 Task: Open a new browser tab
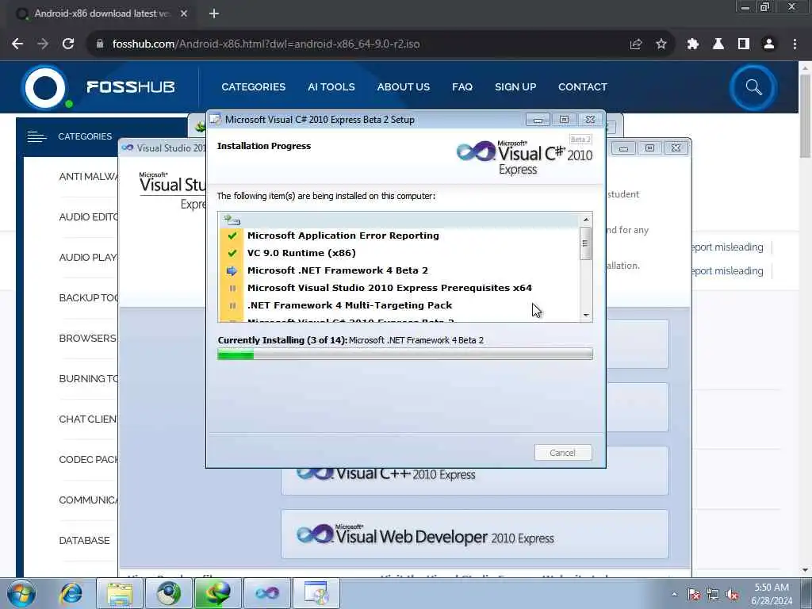point(214,13)
